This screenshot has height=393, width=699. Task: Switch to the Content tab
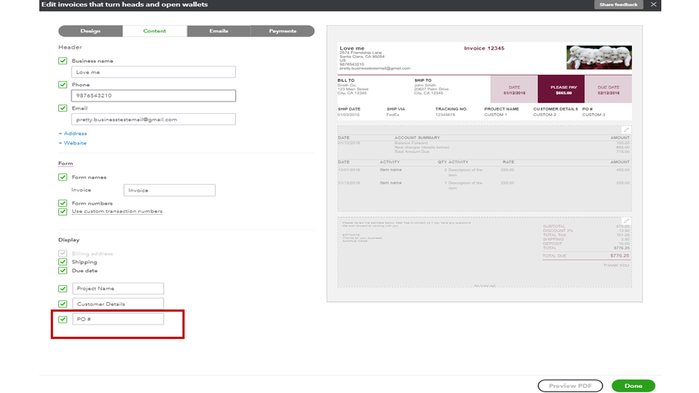pyautogui.click(x=155, y=31)
